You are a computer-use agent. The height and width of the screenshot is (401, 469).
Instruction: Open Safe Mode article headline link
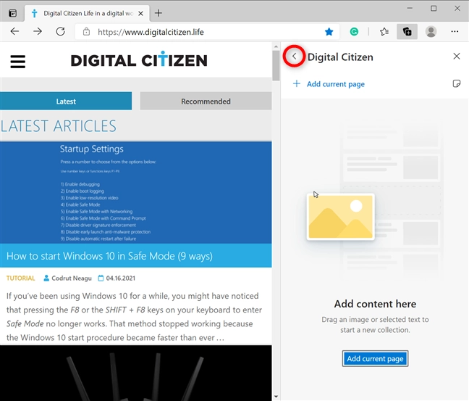click(x=109, y=256)
